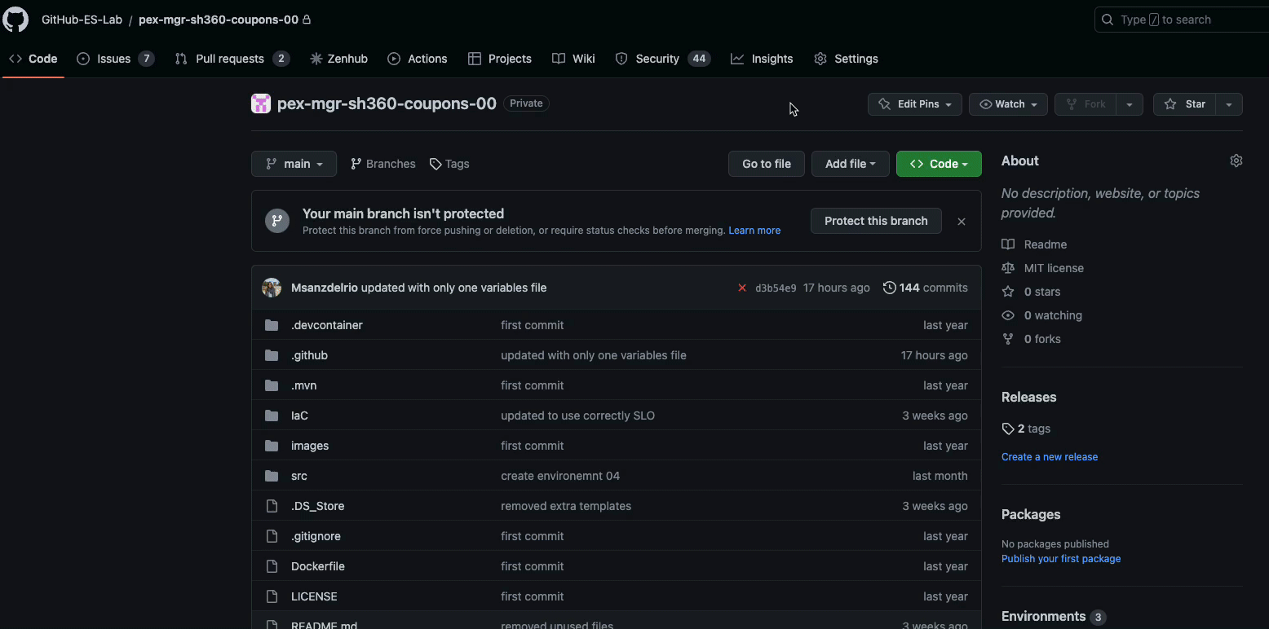
Task: Click the About settings gear icon
Action: click(x=1236, y=161)
